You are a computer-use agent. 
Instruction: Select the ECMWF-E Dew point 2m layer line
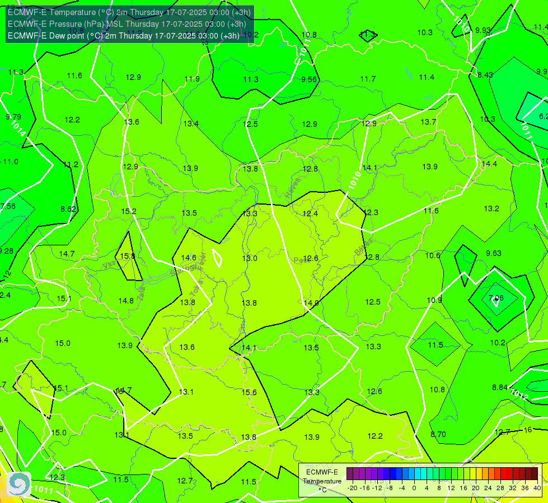(123, 36)
